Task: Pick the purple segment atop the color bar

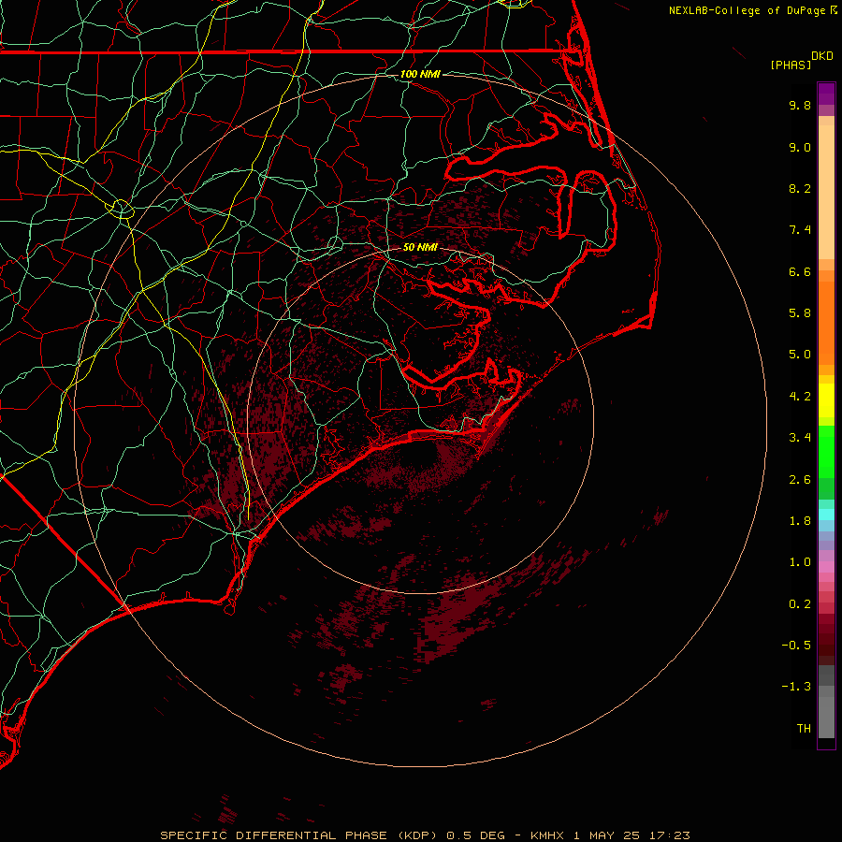Action: pos(826,94)
